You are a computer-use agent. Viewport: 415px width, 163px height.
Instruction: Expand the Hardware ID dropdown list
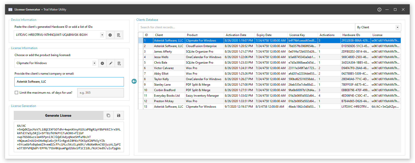click(102, 35)
